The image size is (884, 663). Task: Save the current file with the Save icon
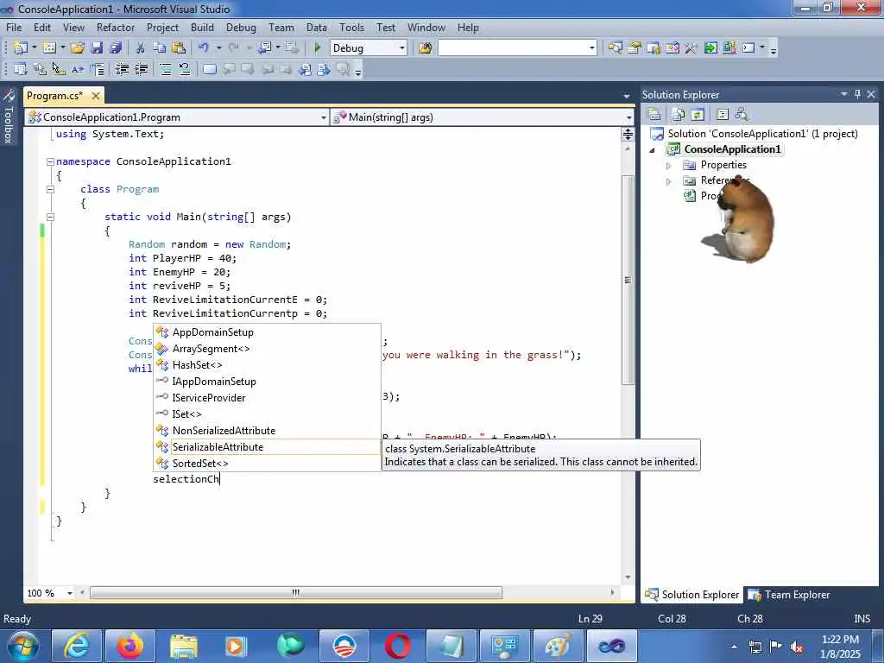tap(97, 48)
